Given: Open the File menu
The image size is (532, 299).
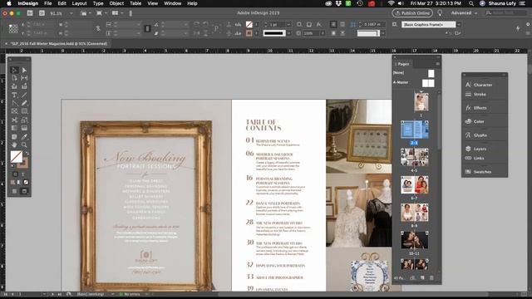Looking at the screenshot, I should pos(48,3).
